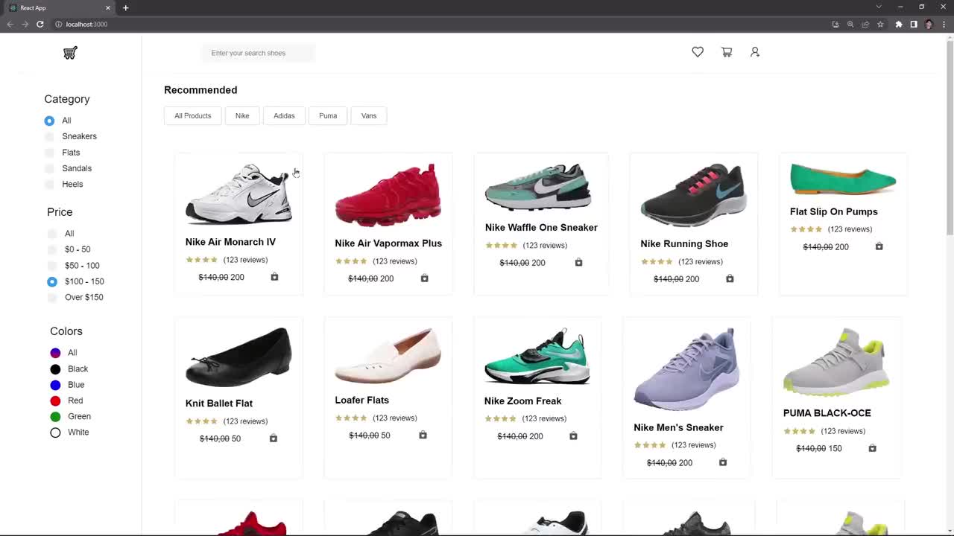Select the $50 - 100 price option

[52, 266]
